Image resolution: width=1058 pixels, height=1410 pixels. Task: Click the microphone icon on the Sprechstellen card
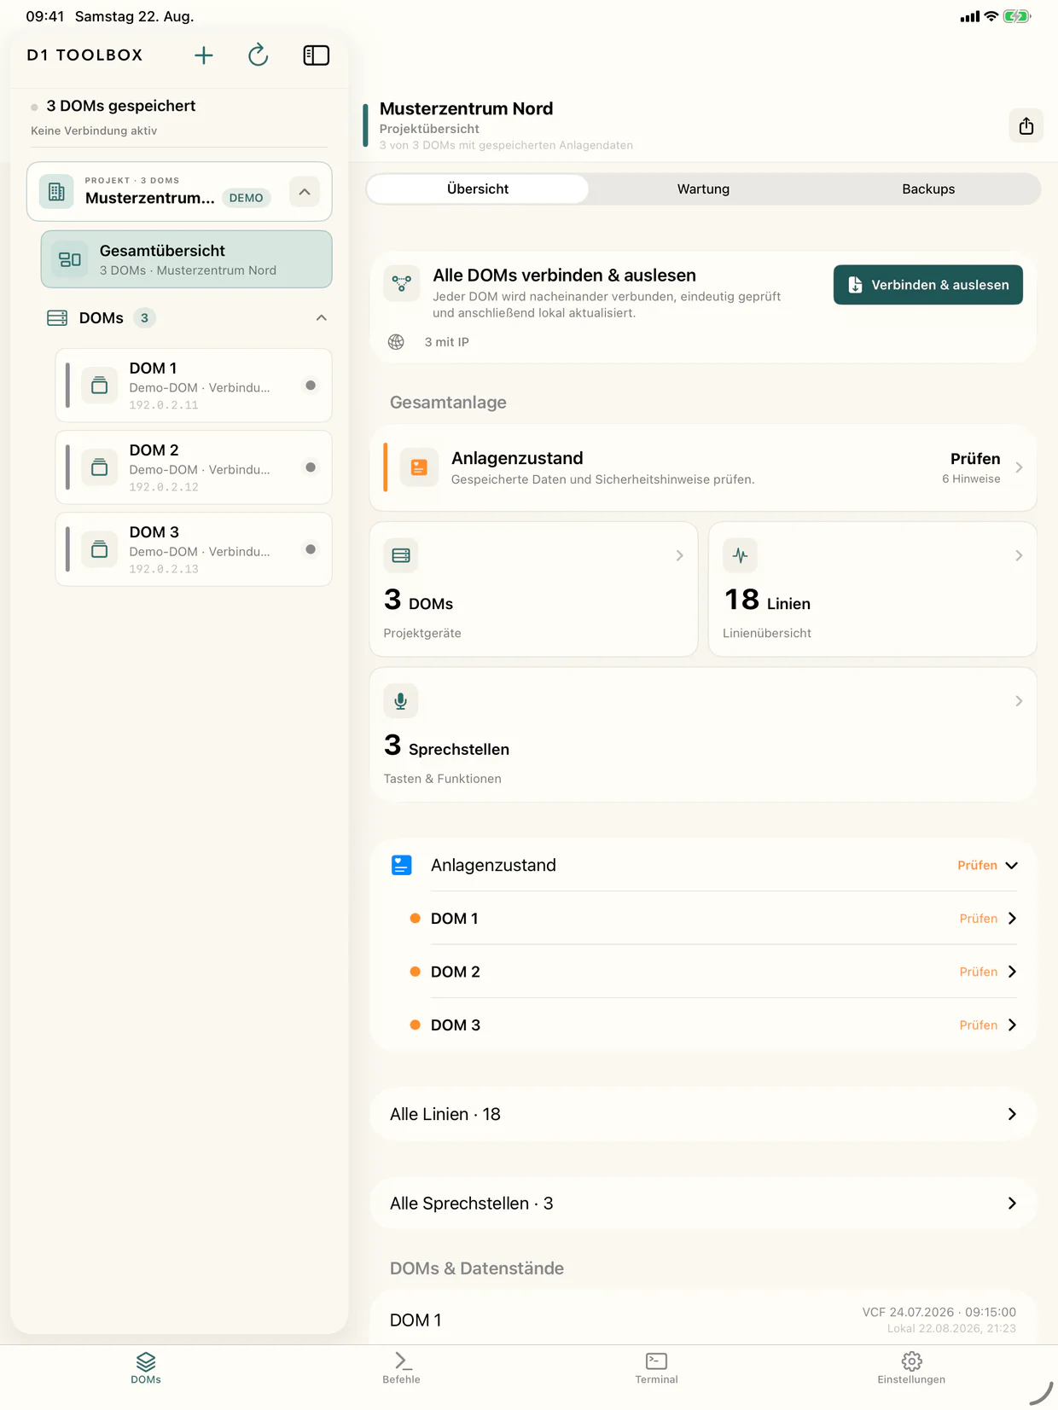401,701
